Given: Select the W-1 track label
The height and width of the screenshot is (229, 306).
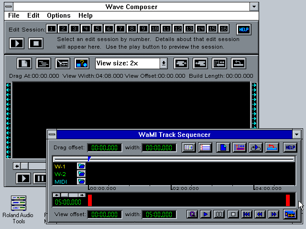Looking at the screenshot, I should click(60, 167).
